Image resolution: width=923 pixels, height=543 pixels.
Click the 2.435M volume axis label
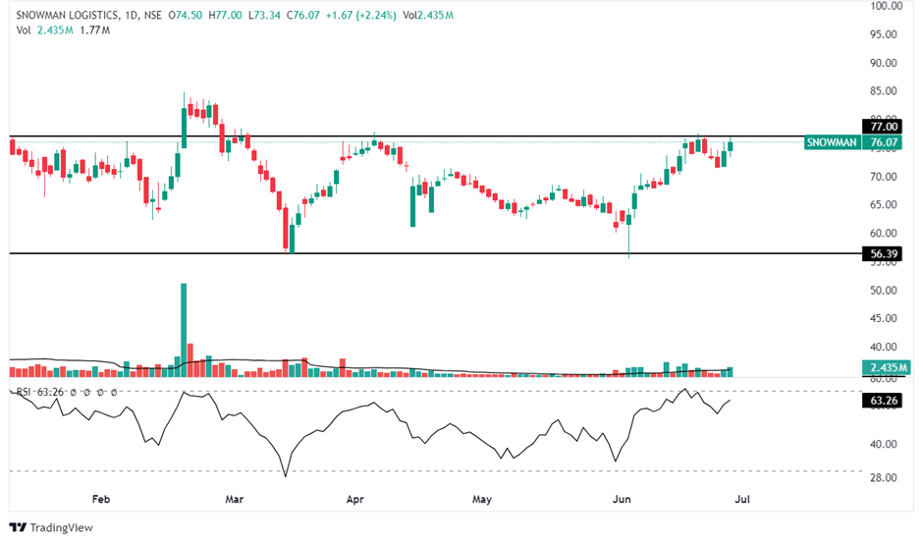[885, 368]
